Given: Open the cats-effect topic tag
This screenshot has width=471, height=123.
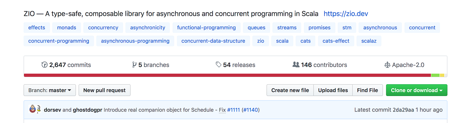Looking at the screenshot, I should (336, 41).
